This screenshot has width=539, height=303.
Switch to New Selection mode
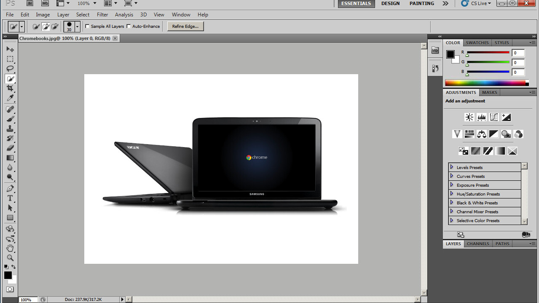point(36,27)
